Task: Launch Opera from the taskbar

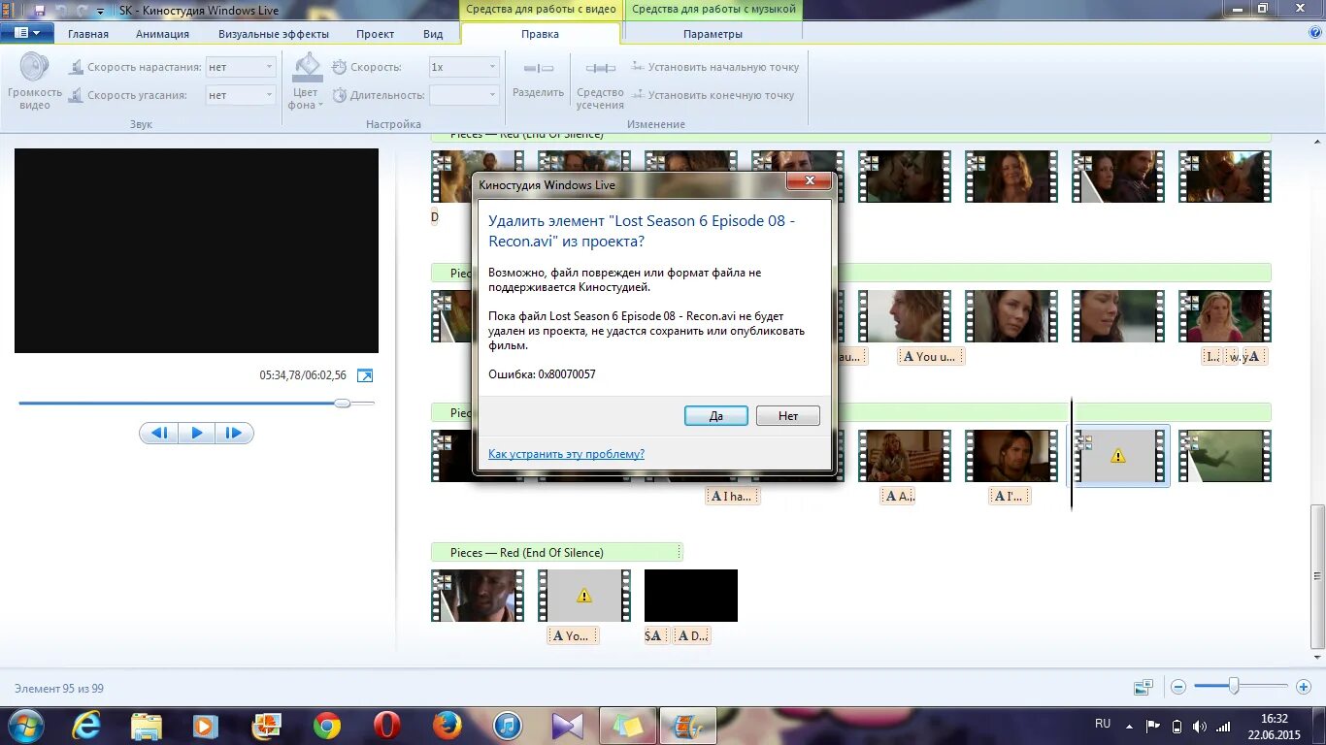Action: (x=387, y=726)
